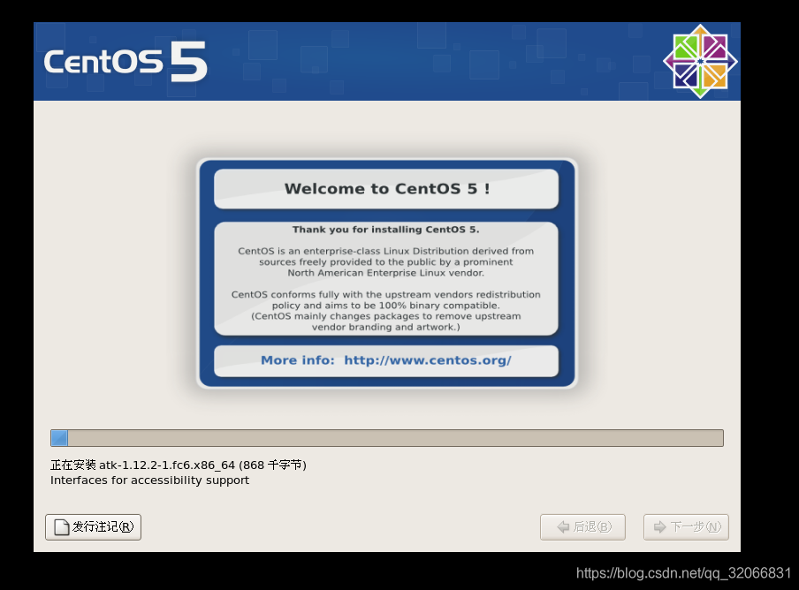Click the installation progress bar

click(387, 438)
